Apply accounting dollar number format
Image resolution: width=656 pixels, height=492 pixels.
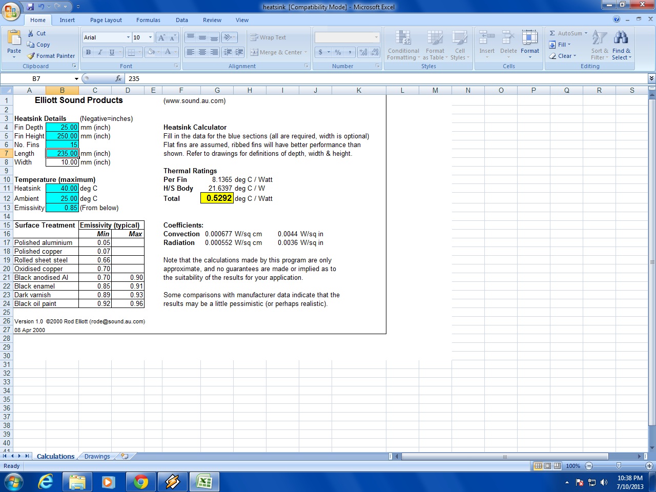coord(321,52)
